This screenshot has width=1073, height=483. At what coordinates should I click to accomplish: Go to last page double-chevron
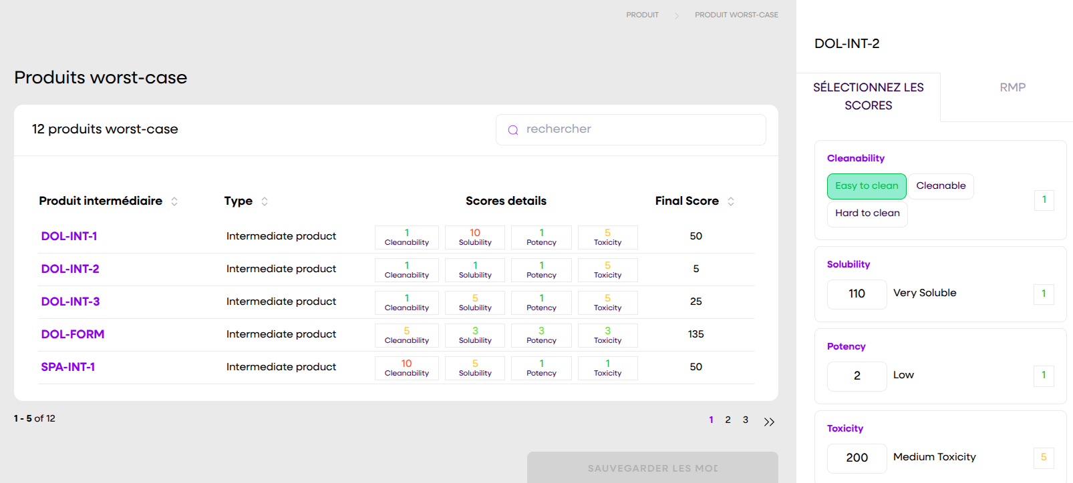(x=769, y=422)
